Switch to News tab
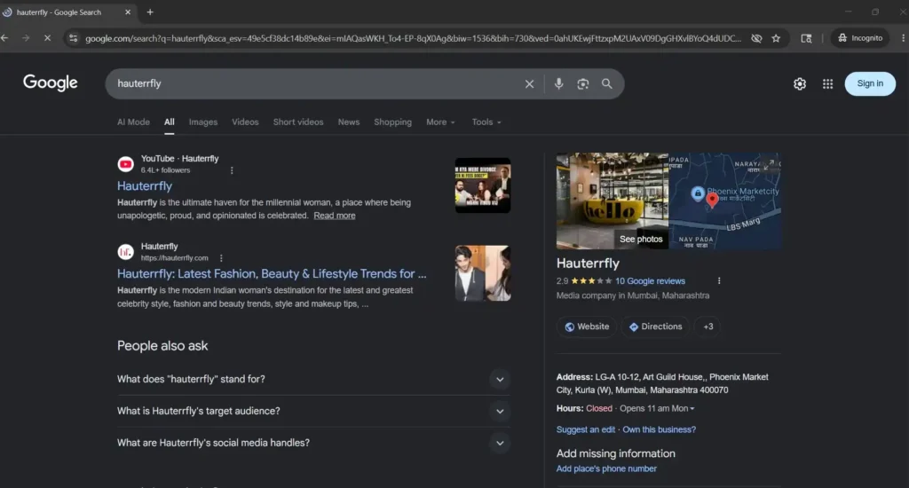909x488 pixels. click(x=348, y=122)
